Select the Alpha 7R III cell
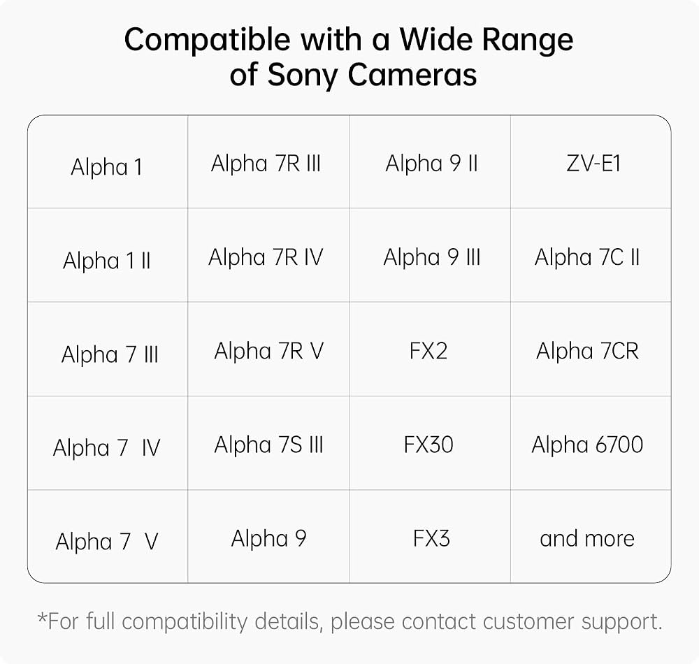This screenshot has width=699, height=664. (268, 161)
